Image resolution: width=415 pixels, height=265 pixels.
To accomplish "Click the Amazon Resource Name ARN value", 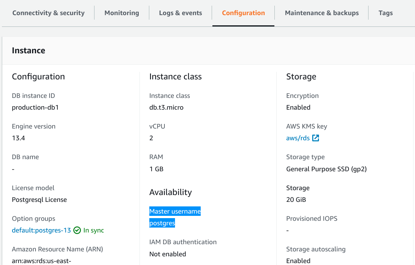I will [x=42, y=261].
